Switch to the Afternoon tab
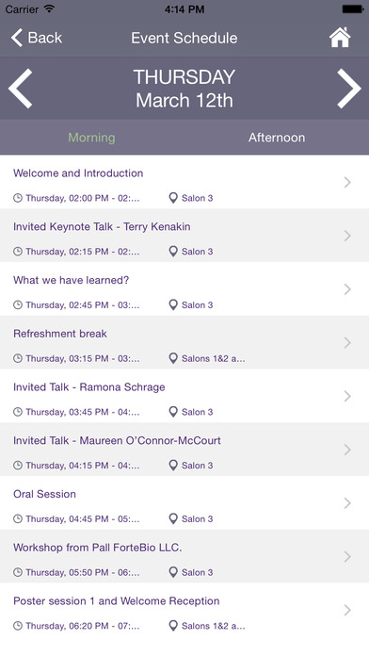The width and height of the screenshot is (369, 656). point(277,138)
